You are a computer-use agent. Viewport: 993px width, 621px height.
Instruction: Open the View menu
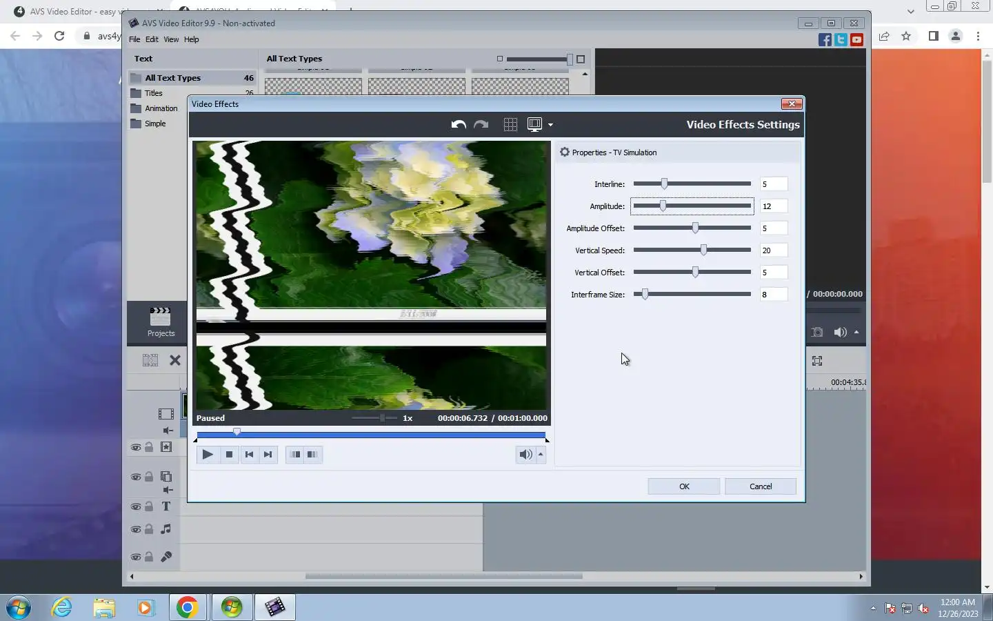pos(171,39)
